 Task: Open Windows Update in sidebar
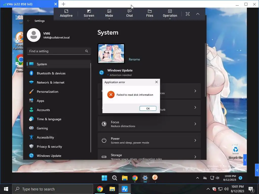tap(59, 156)
